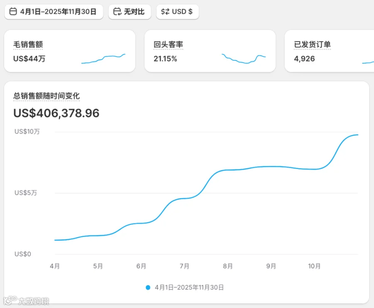
Task: Click the 4,926 shipped orders value
Action: pos(304,59)
